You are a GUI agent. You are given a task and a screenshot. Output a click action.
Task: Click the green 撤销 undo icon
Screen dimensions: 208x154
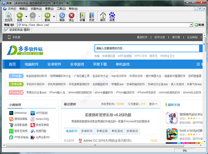(47, 17)
